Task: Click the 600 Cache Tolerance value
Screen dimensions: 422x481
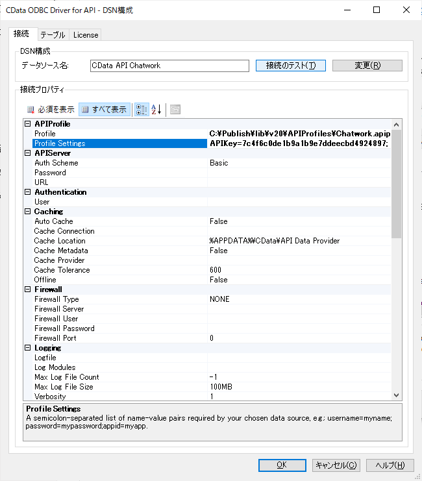Action: coord(216,270)
